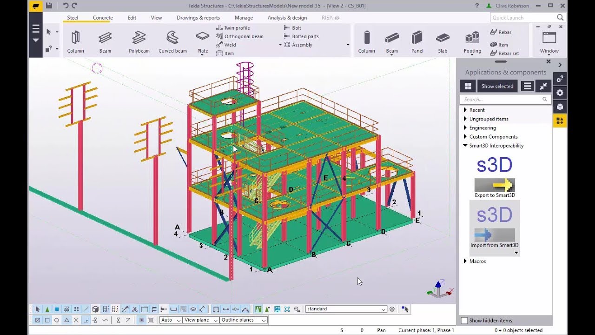Toggle select grid switch

pos(106,309)
